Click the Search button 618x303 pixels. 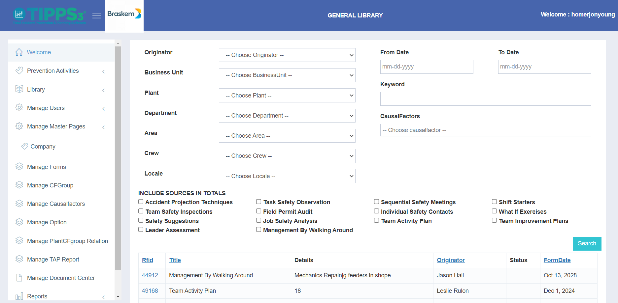pos(587,244)
